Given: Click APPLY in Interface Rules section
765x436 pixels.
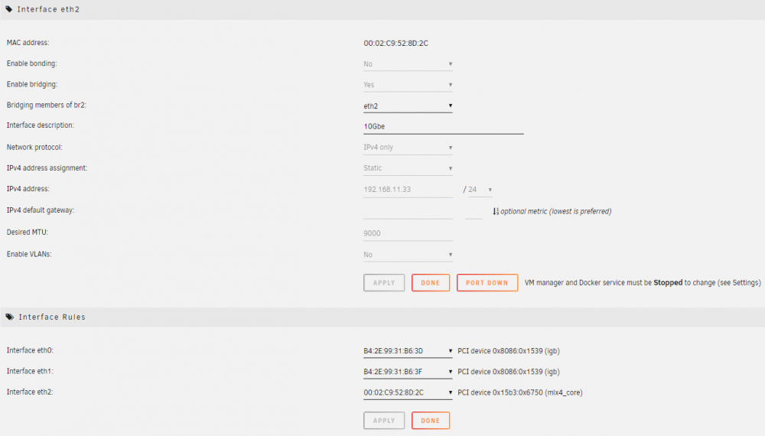Looking at the screenshot, I should coord(384,421).
